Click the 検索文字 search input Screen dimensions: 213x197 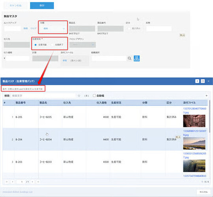(43, 96)
